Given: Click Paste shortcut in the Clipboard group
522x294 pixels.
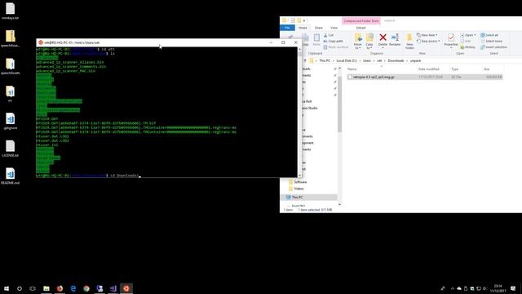Looking at the screenshot, I should [x=335, y=47].
